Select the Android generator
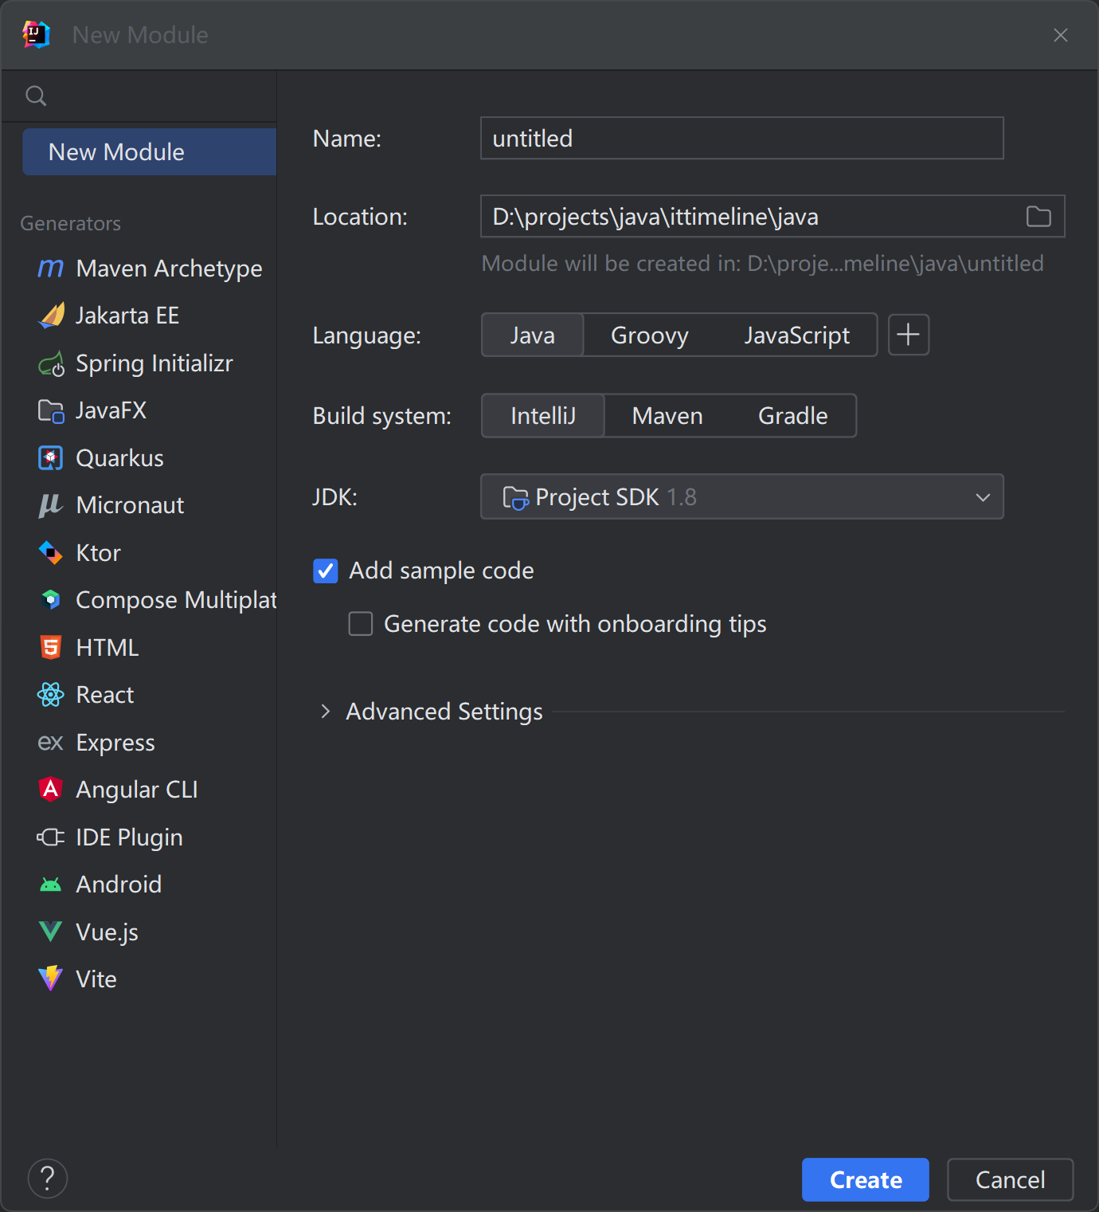The width and height of the screenshot is (1099, 1212). coord(150,884)
